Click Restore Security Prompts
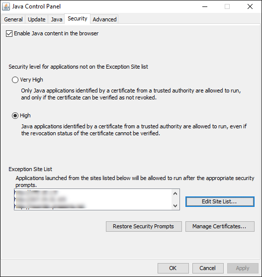Screen dimensions: 262x277 (144, 226)
